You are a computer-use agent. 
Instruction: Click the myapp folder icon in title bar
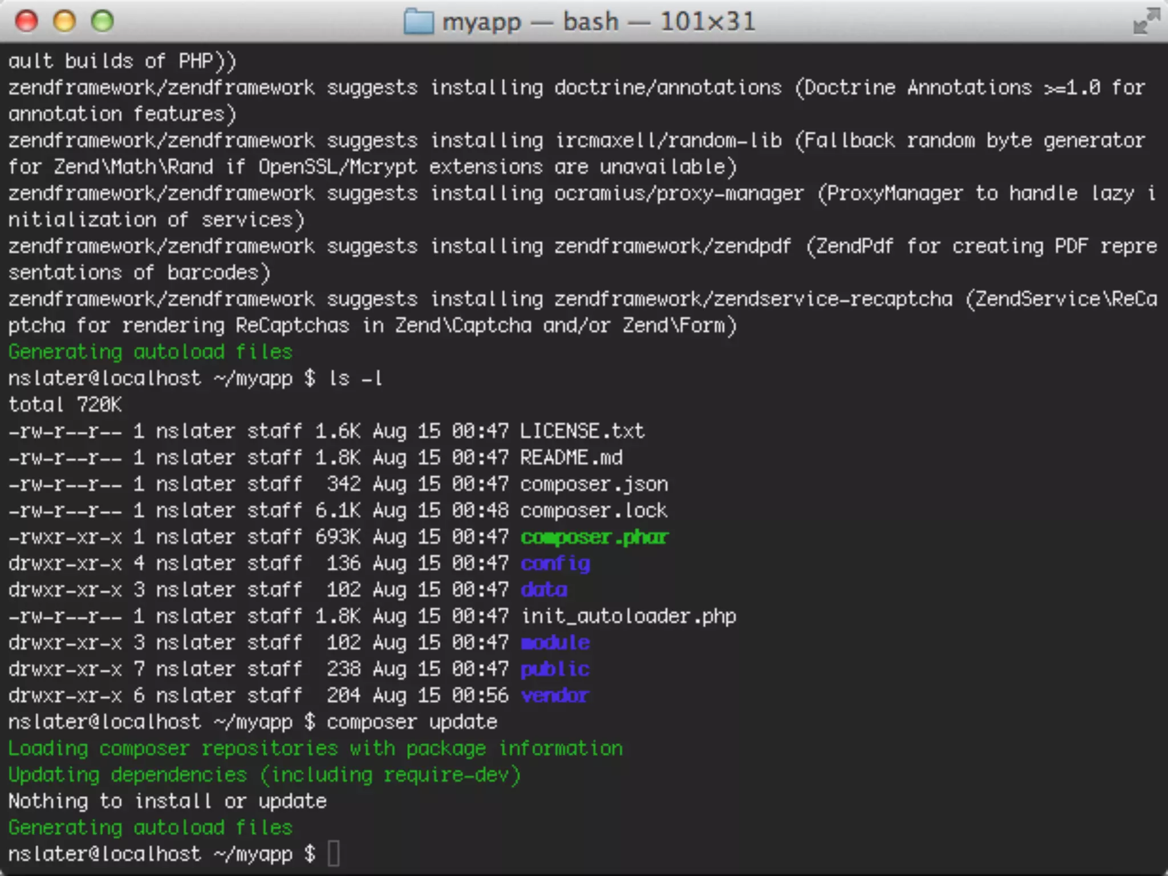pyautogui.click(x=419, y=22)
